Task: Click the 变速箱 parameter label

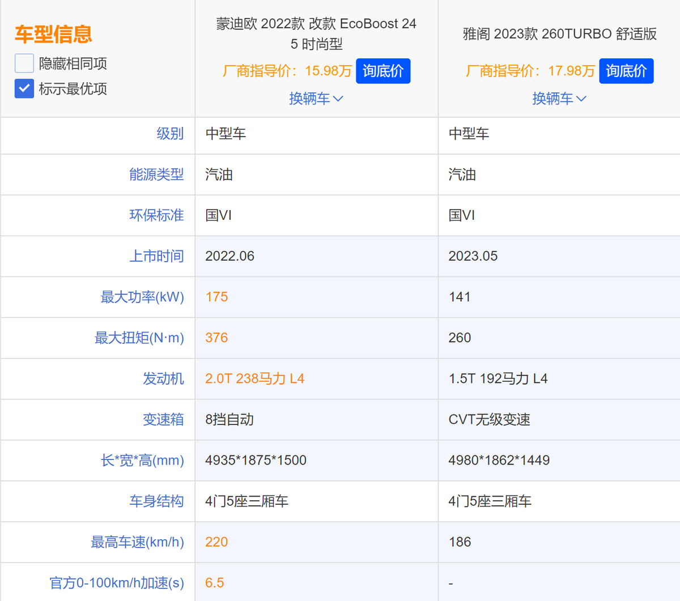Action: click(163, 419)
